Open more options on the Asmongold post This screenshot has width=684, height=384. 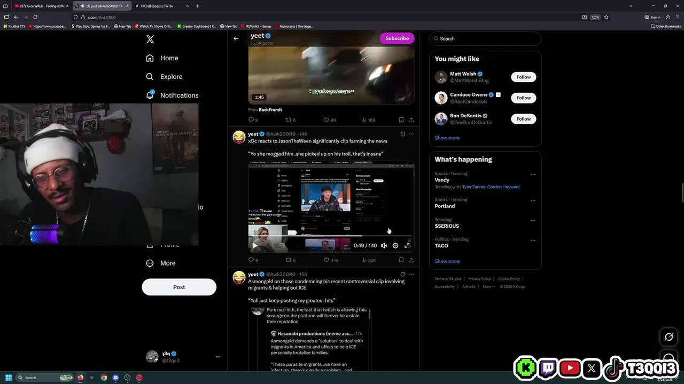point(411,274)
